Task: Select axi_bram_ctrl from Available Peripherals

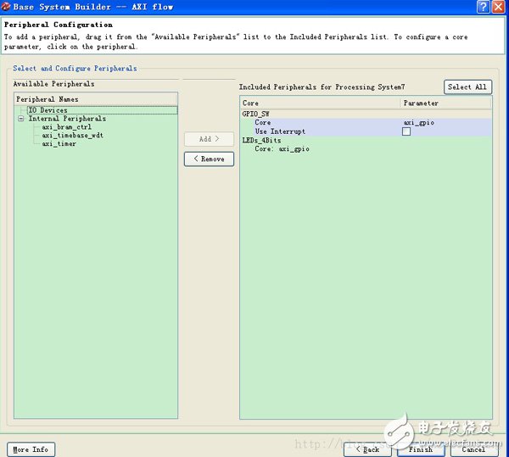Action: click(x=66, y=127)
